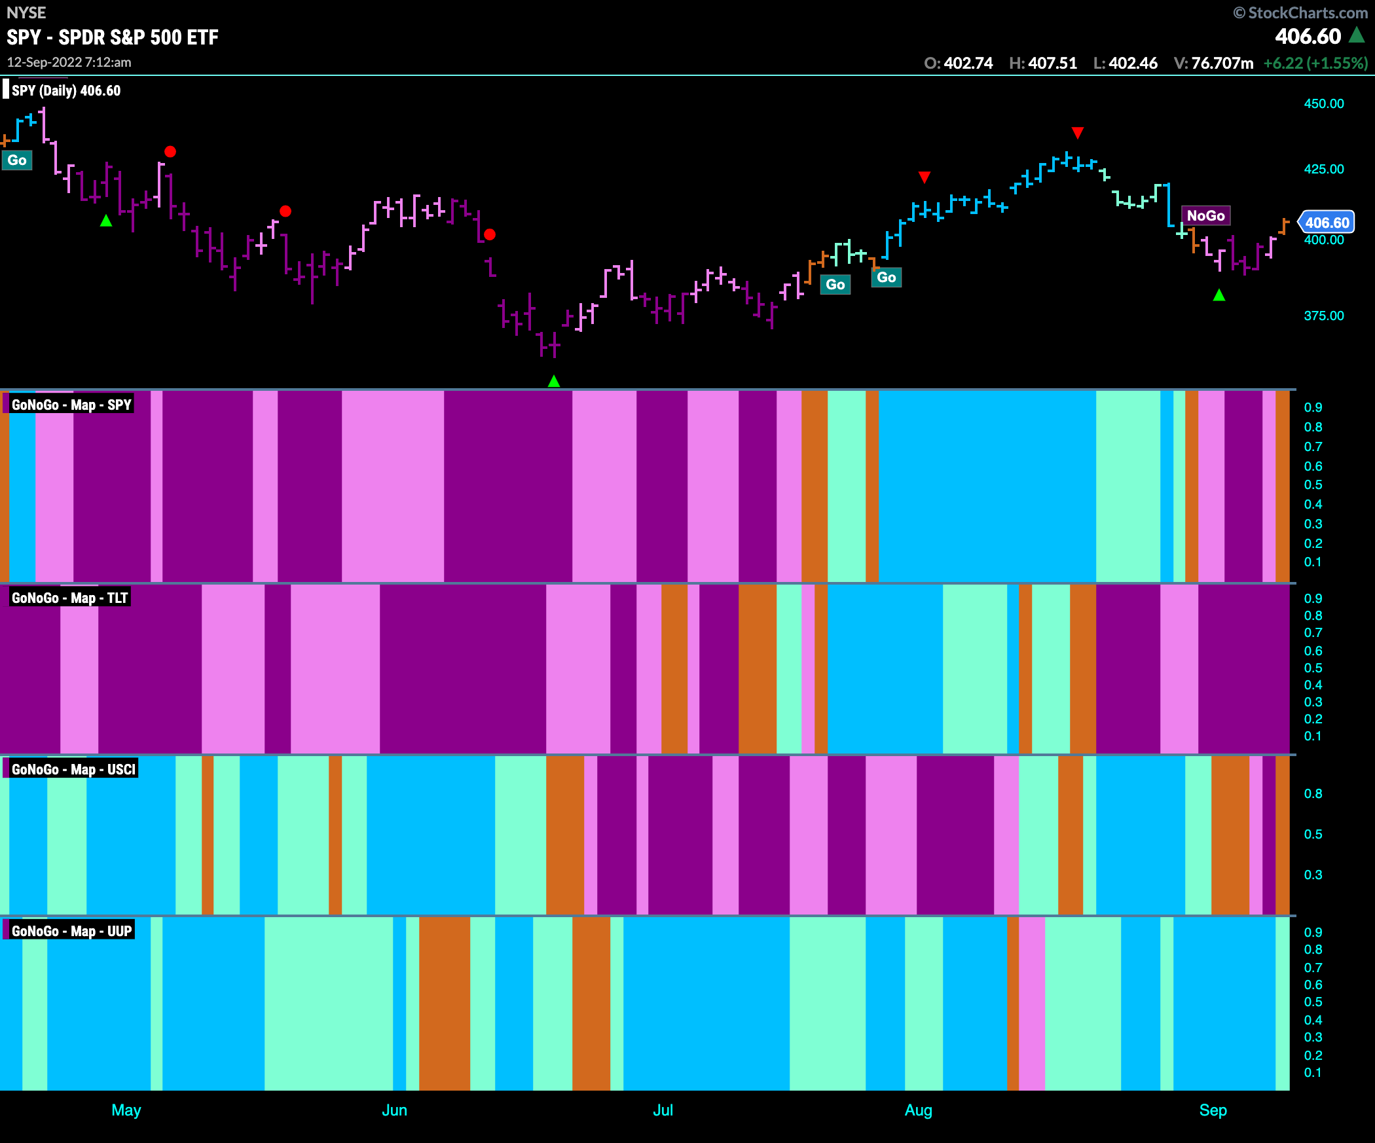Click the L: 402.46 low value
This screenshot has height=1143, width=1375.
point(1126,63)
